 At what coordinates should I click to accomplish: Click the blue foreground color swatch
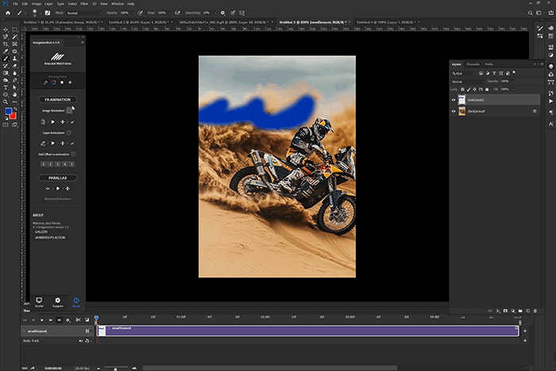click(x=7, y=111)
